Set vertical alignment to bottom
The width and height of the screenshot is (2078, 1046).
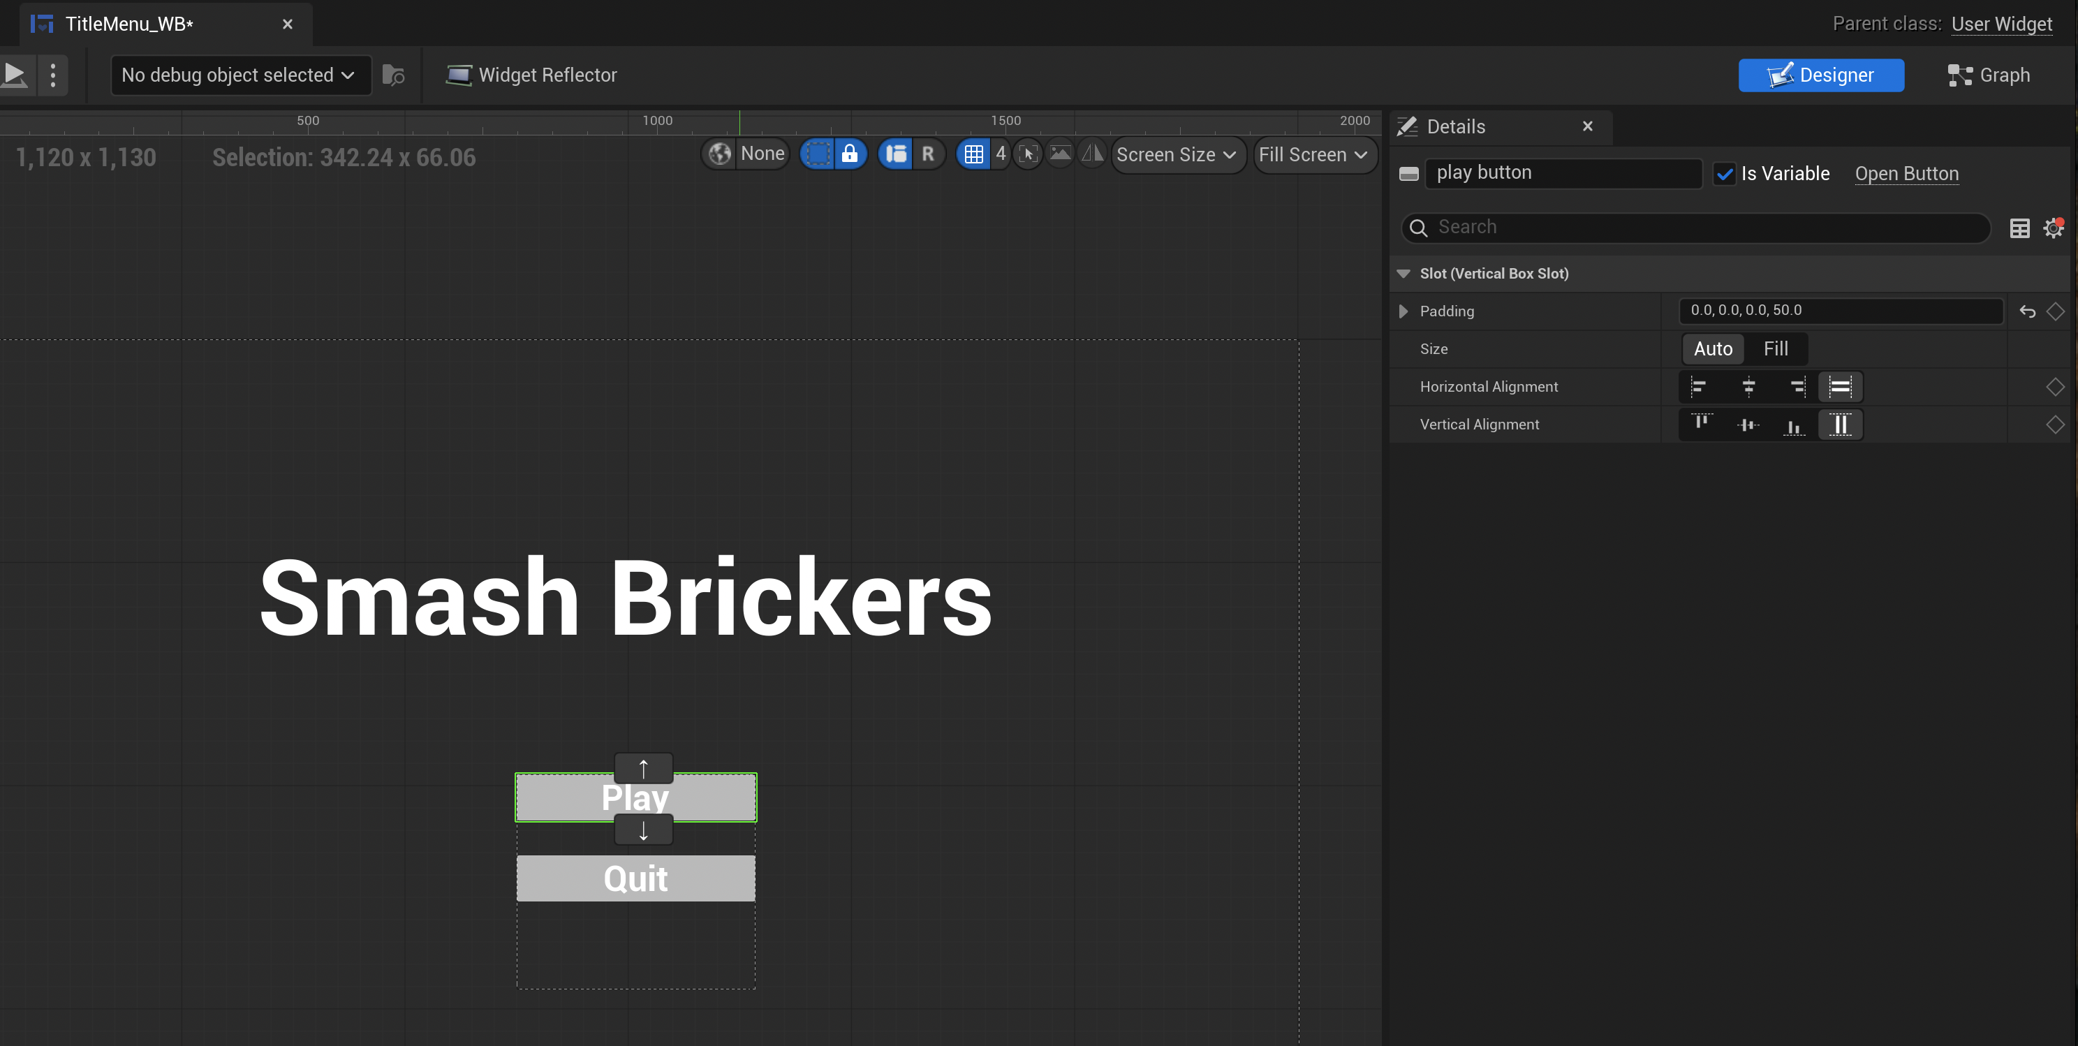pyautogui.click(x=1795, y=425)
